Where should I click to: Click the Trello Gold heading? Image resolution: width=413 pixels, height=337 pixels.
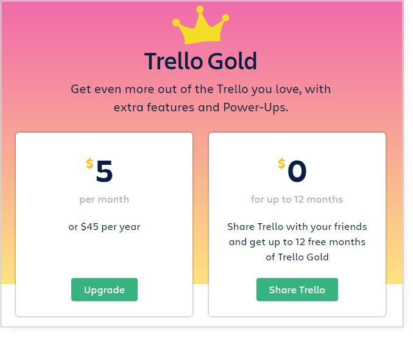[x=200, y=61]
